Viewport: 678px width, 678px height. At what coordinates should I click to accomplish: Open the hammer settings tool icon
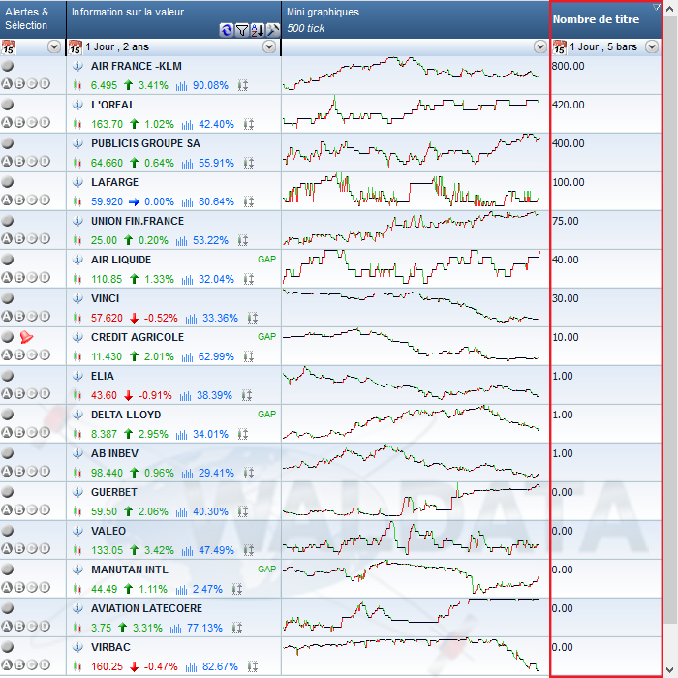pyautogui.click(x=273, y=30)
